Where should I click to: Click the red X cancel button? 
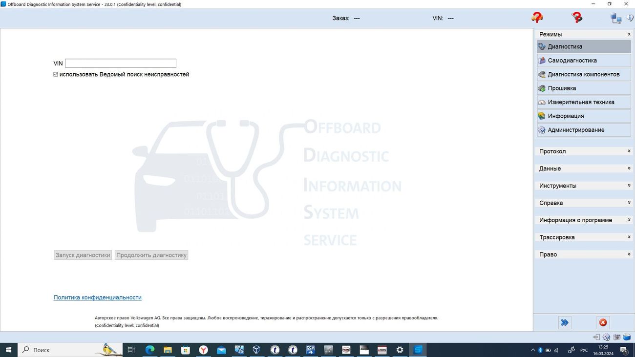click(603, 322)
